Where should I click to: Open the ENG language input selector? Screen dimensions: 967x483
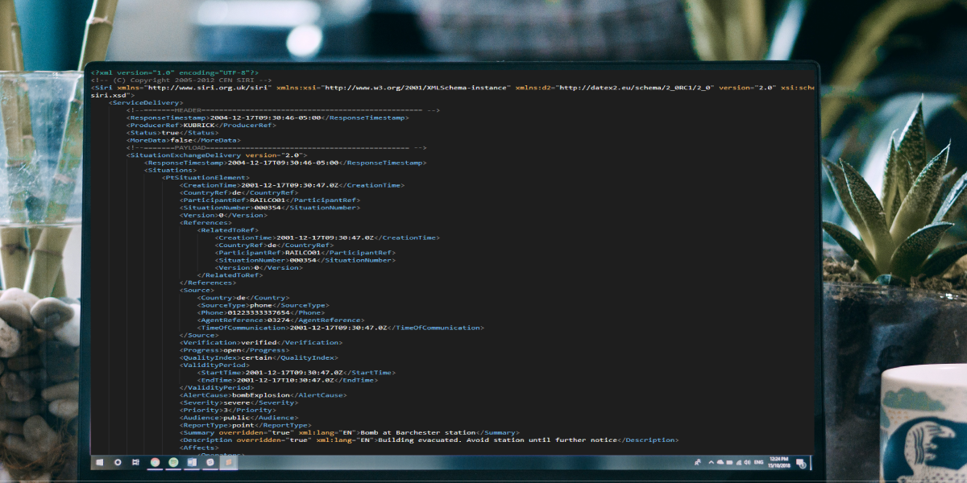point(758,464)
